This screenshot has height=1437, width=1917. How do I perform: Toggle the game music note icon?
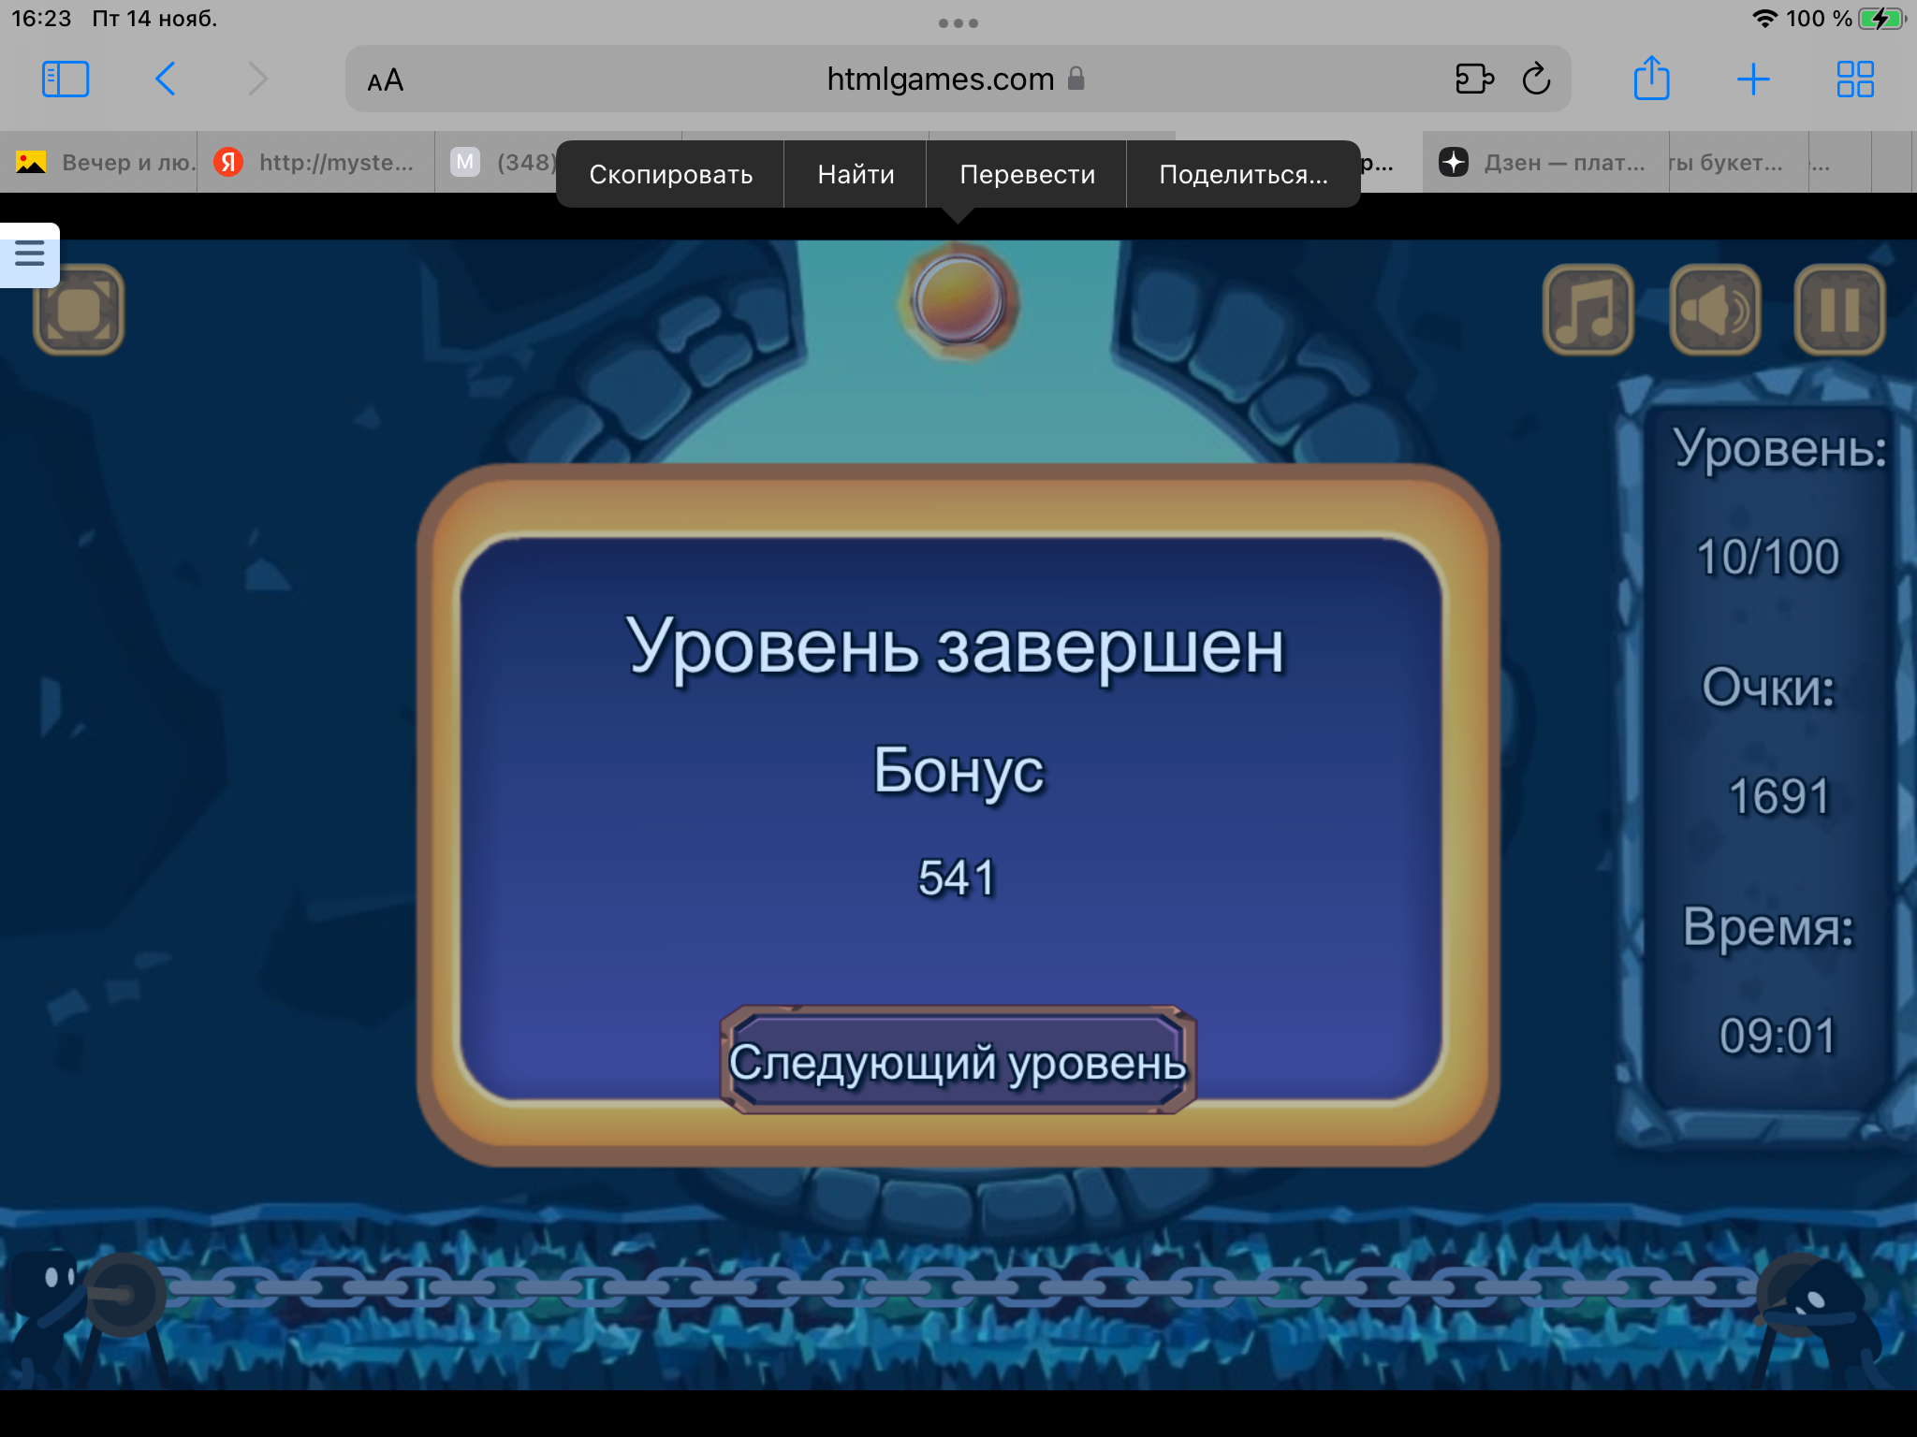[1588, 310]
